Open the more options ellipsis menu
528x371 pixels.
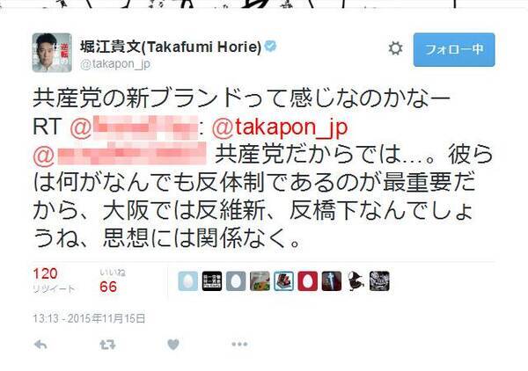pyautogui.click(x=239, y=344)
